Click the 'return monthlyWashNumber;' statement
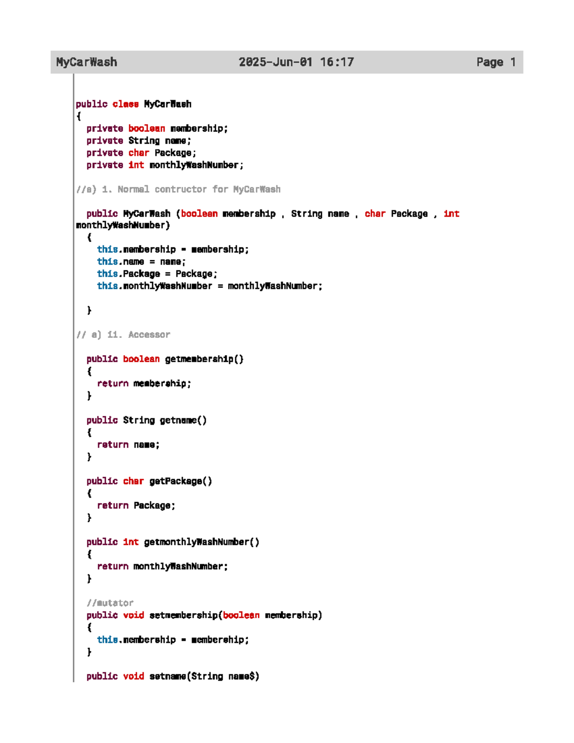Viewport: 574px width, 743px height. [163, 566]
